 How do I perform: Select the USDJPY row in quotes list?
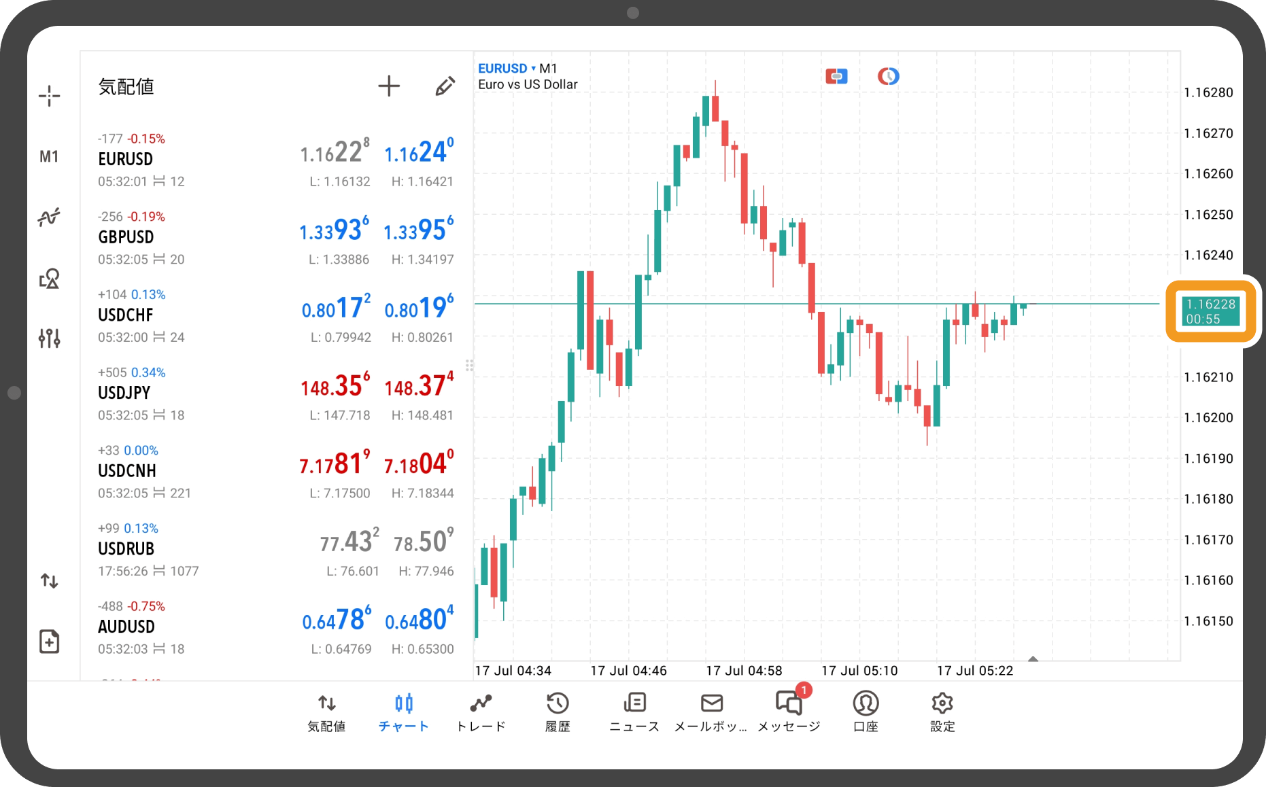pos(275,393)
